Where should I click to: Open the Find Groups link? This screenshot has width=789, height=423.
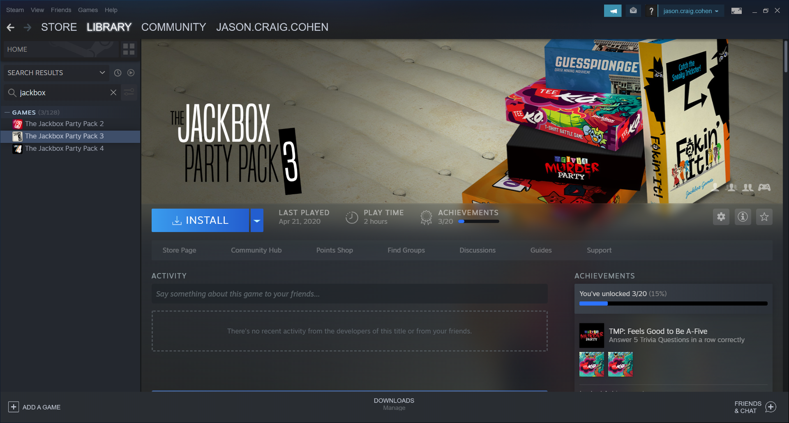coord(406,250)
